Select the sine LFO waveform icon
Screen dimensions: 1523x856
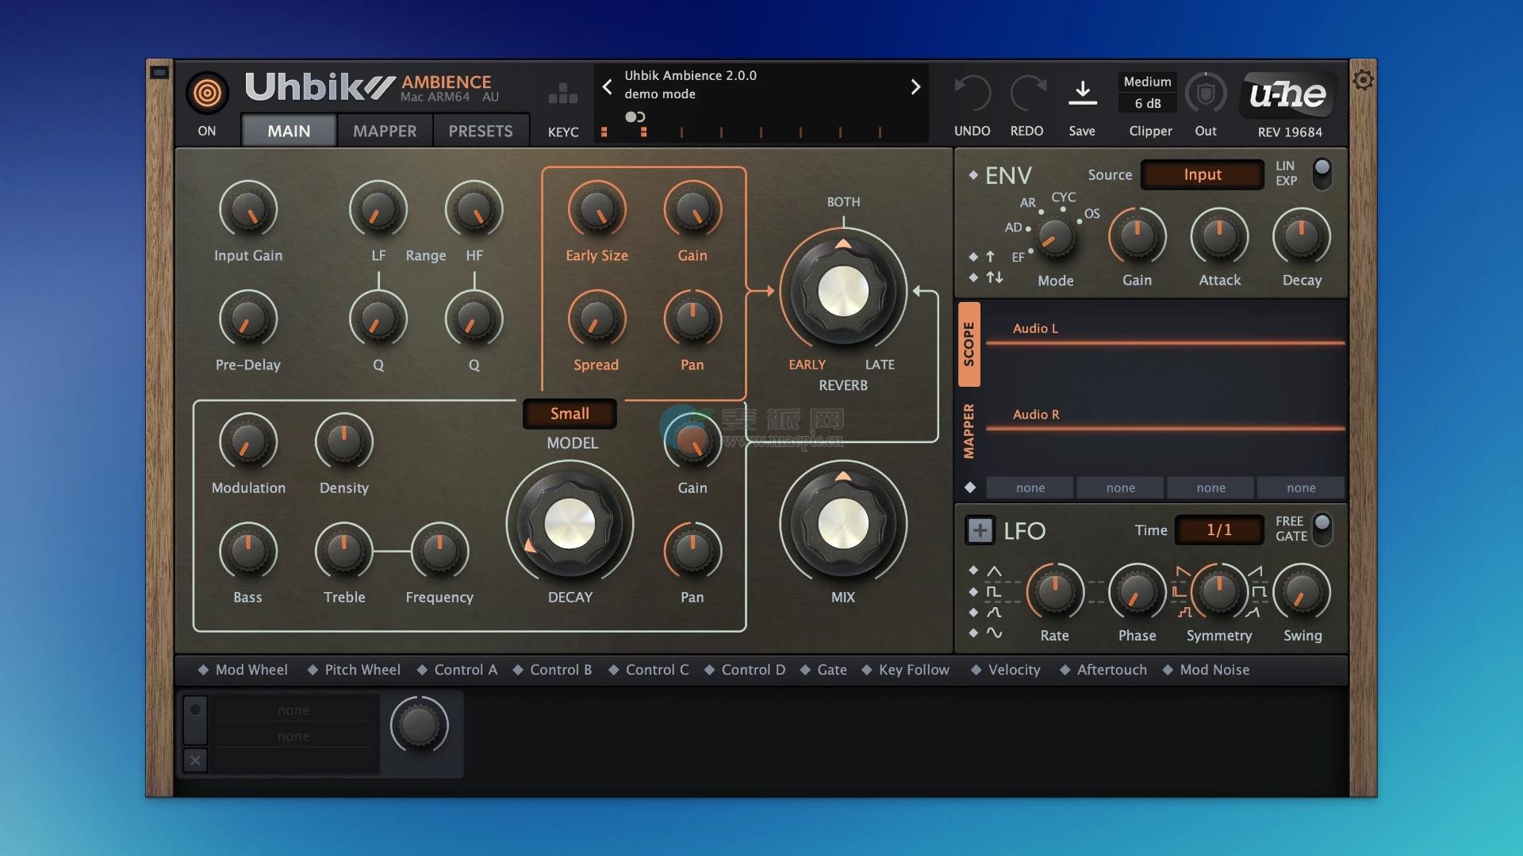click(x=994, y=632)
